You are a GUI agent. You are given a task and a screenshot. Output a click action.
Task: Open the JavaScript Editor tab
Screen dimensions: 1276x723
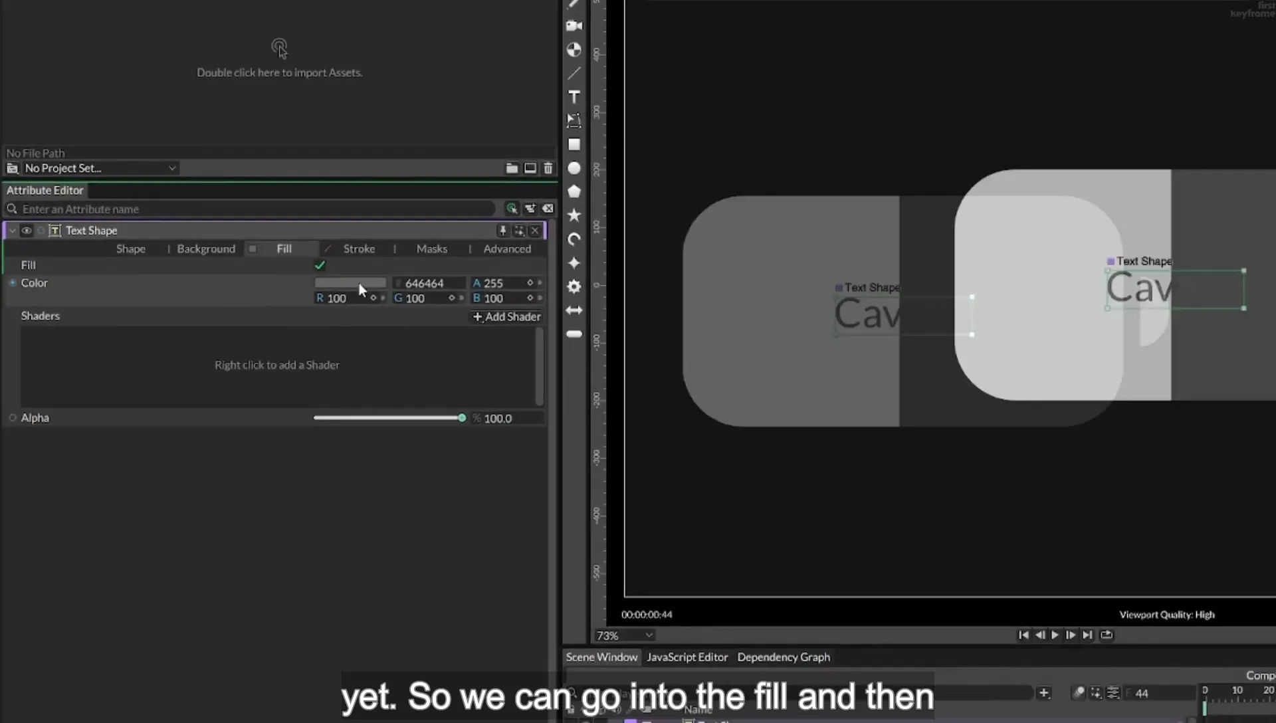coord(687,657)
